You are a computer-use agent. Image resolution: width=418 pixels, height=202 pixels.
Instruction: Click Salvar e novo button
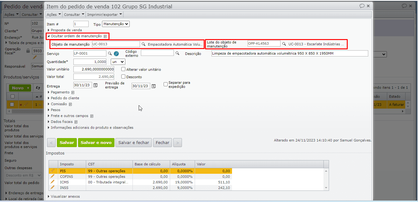(96, 143)
